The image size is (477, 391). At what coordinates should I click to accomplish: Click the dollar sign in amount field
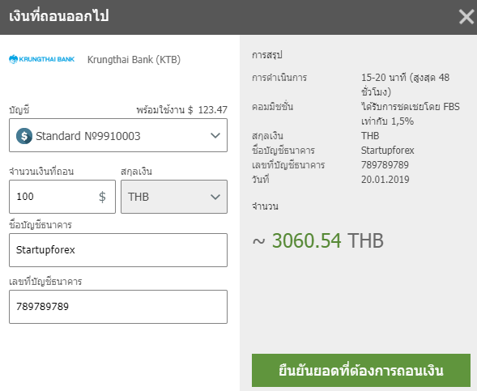coord(102,197)
